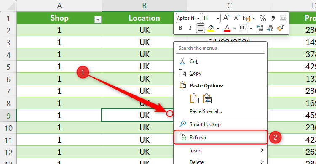
Task: Increase decimal places
Action: [x=260, y=28]
